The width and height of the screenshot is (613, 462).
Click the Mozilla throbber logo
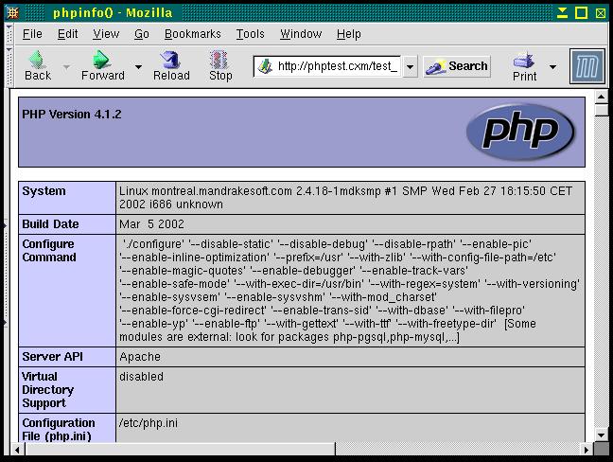pos(587,66)
